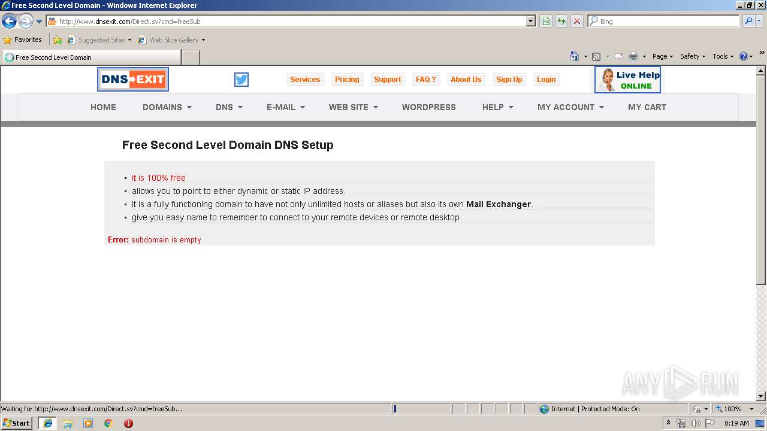
Task: Open the recent pages dropdown arrow
Action: 40,22
